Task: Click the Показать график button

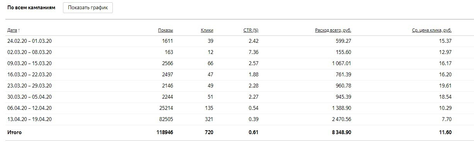Action: tap(88, 8)
